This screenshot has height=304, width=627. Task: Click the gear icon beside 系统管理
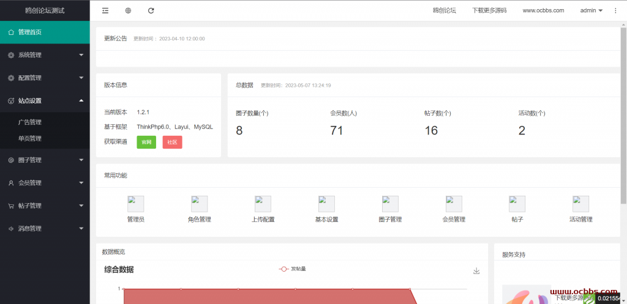(11, 55)
